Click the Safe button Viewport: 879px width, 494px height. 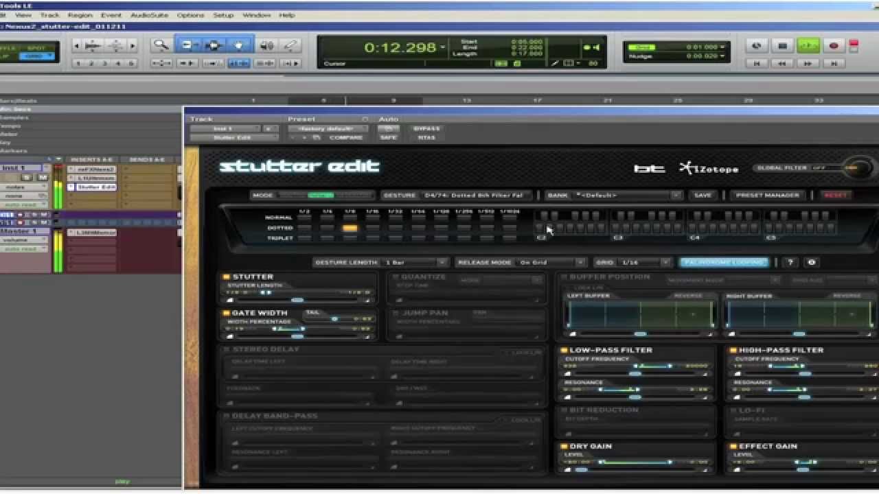tap(388, 137)
